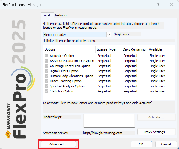Toggle the Counting Procedures Option checkbox
Viewport: 179px width, 149px height.
point(46,66)
